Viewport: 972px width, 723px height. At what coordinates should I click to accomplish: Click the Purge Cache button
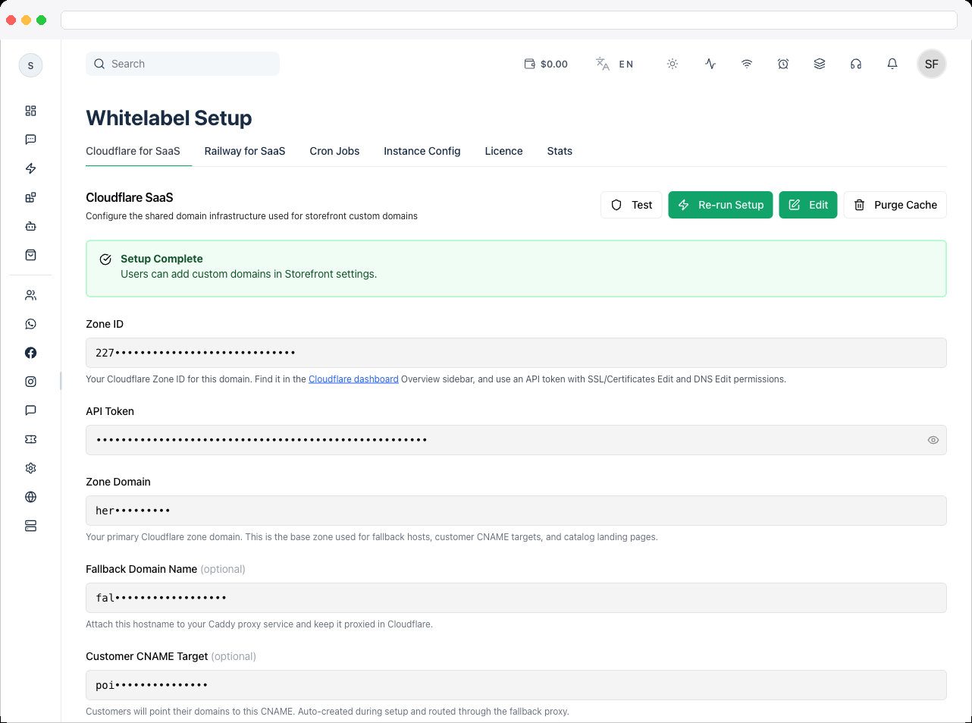895,205
